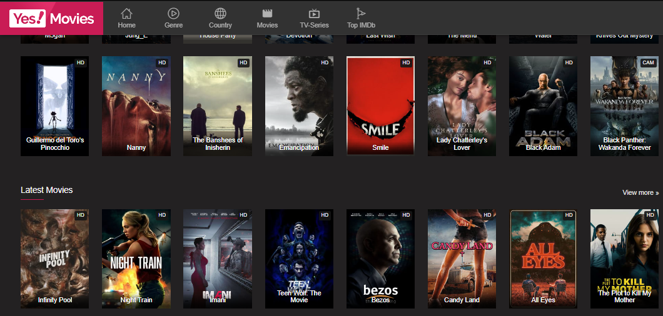Open the Movies menu label
The height and width of the screenshot is (316, 663).
(x=267, y=25)
